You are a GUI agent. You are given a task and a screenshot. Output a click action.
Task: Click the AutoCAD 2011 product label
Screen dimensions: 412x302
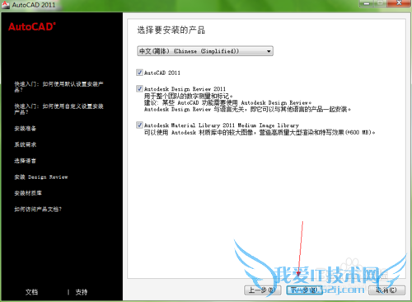[x=162, y=73]
